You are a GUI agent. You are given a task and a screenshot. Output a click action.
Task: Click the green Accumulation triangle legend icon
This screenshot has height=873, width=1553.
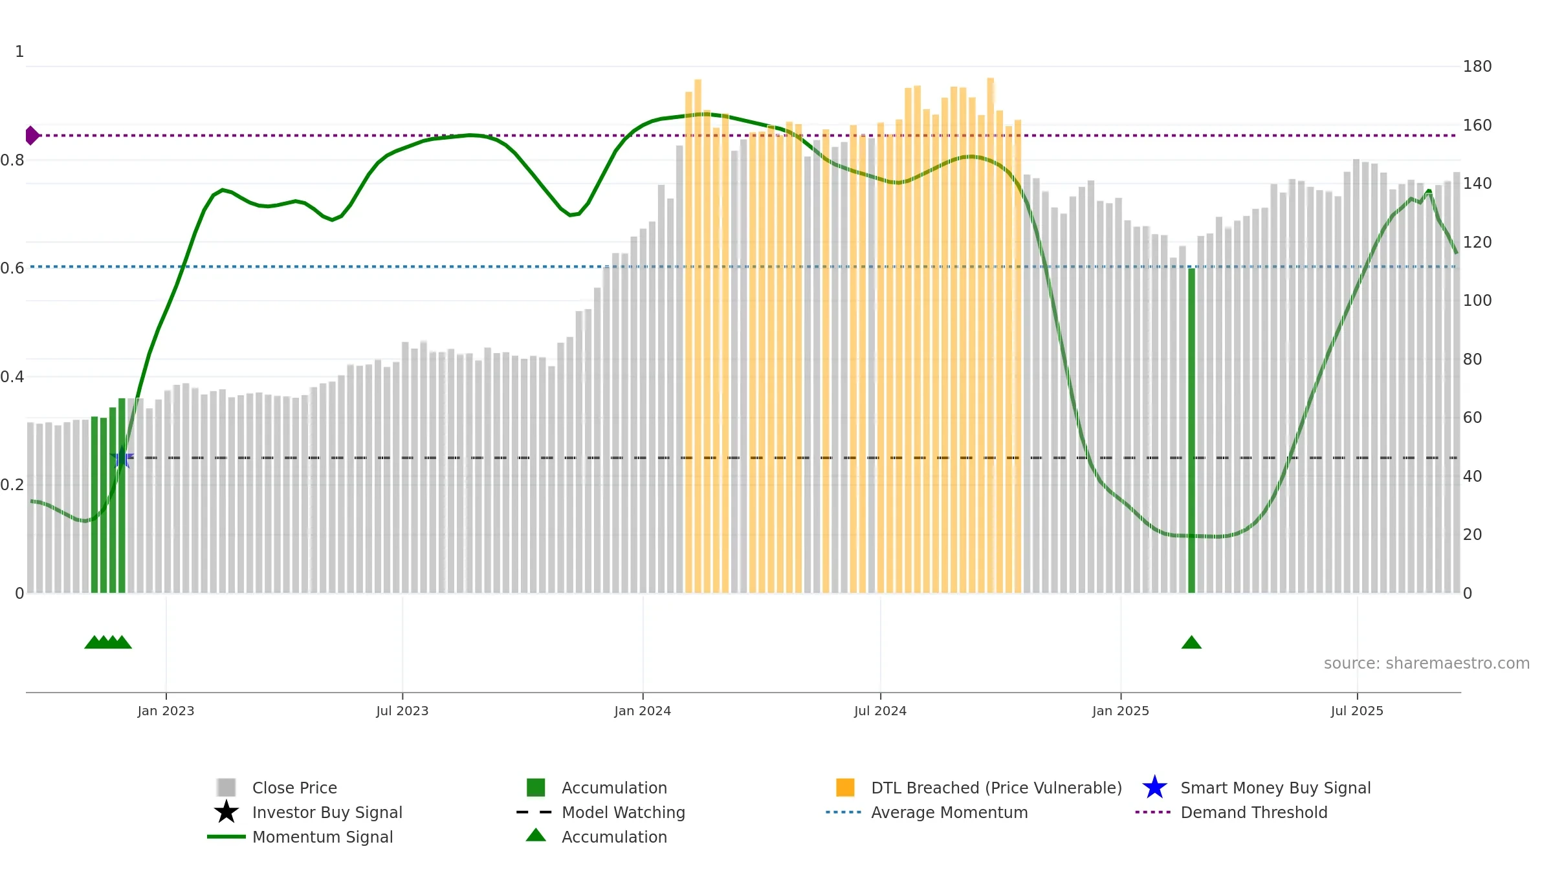point(536,835)
